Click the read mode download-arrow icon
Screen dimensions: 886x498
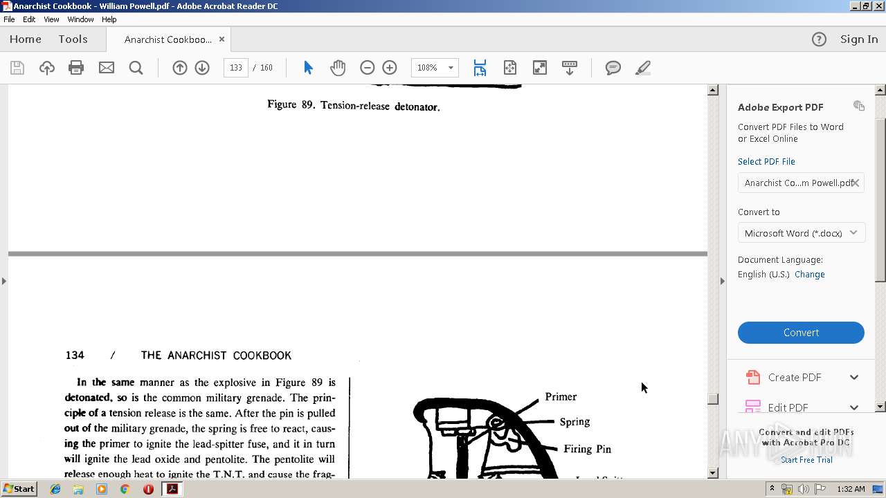(x=570, y=68)
